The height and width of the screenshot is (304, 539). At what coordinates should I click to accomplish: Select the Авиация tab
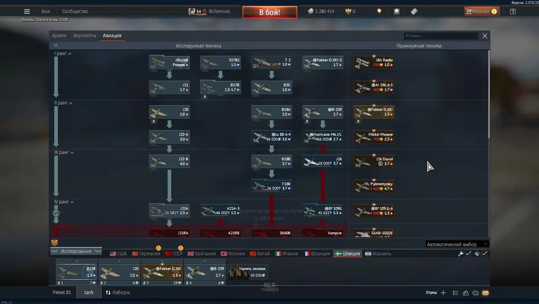click(112, 36)
